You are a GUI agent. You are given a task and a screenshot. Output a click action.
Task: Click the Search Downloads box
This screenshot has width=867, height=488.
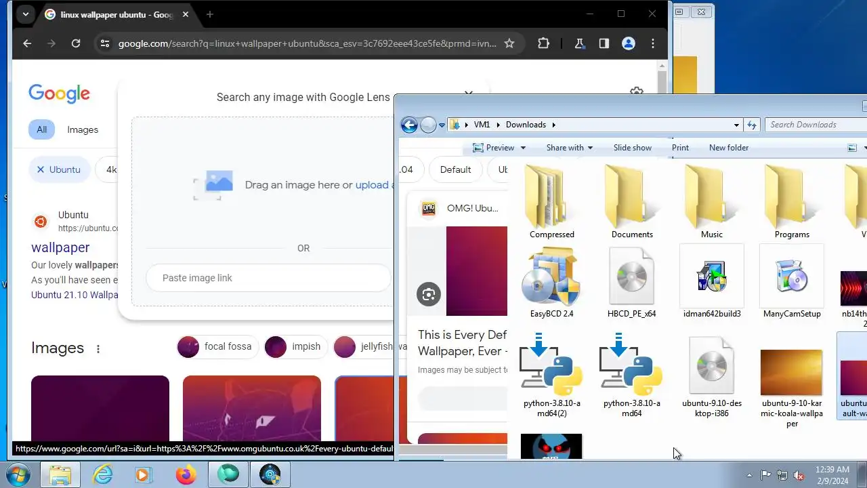[x=816, y=125]
